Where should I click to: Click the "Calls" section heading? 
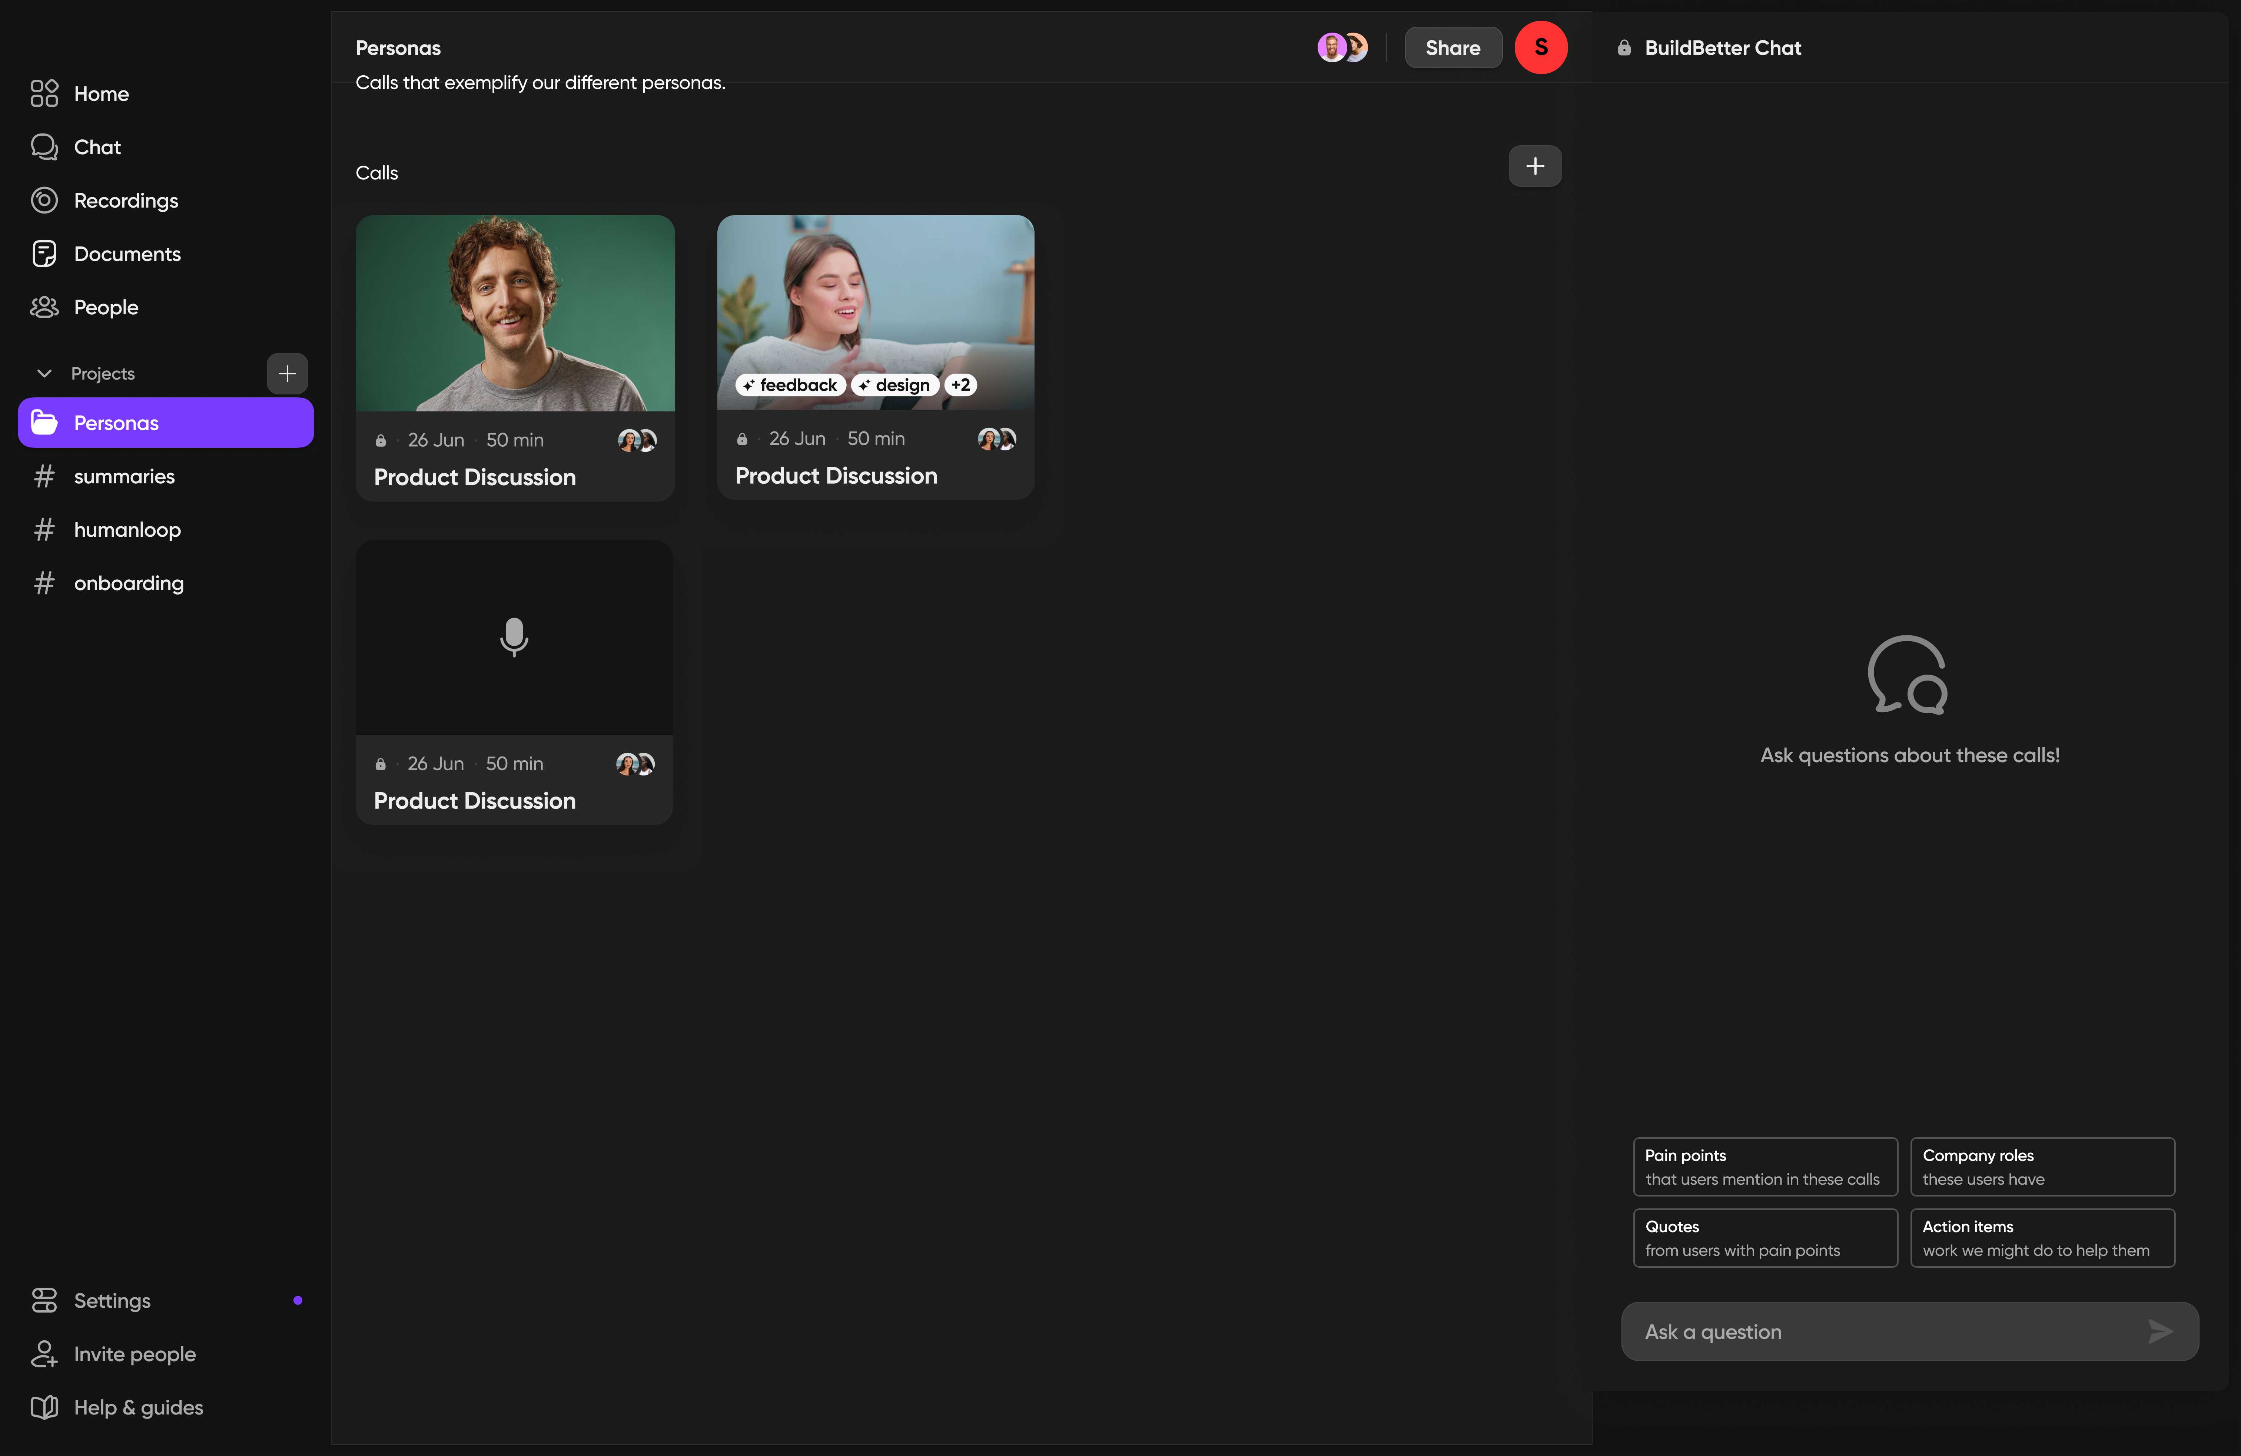click(376, 173)
